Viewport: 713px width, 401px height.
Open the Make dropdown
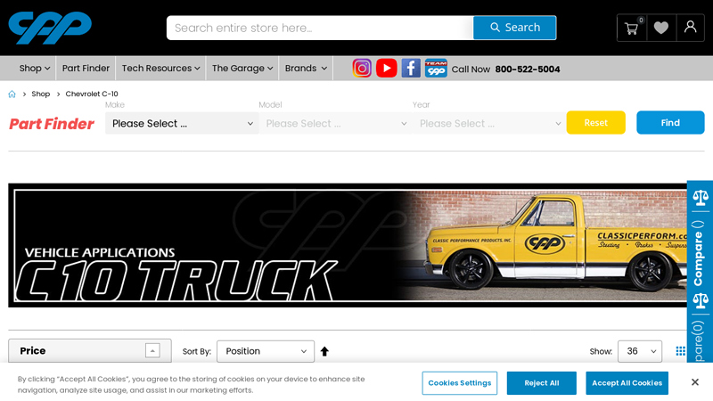pos(182,124)
